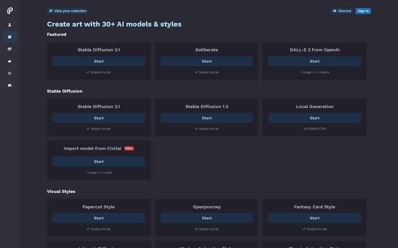Open the image gallery icon in the sidebar

click(10, 49)
